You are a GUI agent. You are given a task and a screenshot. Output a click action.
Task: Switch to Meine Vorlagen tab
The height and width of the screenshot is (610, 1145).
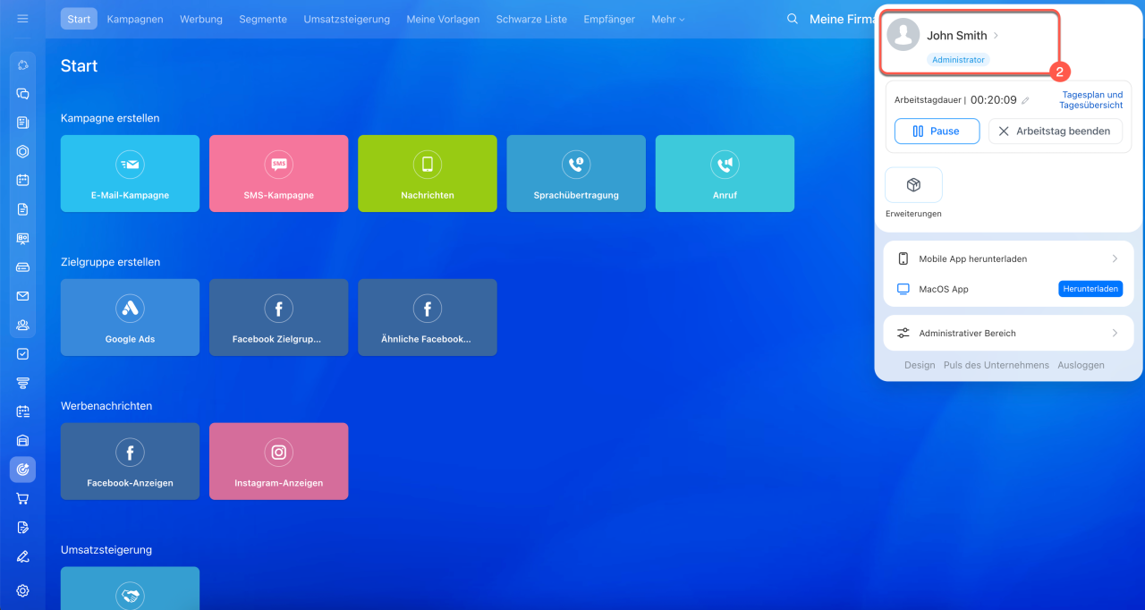coord(443,19)
